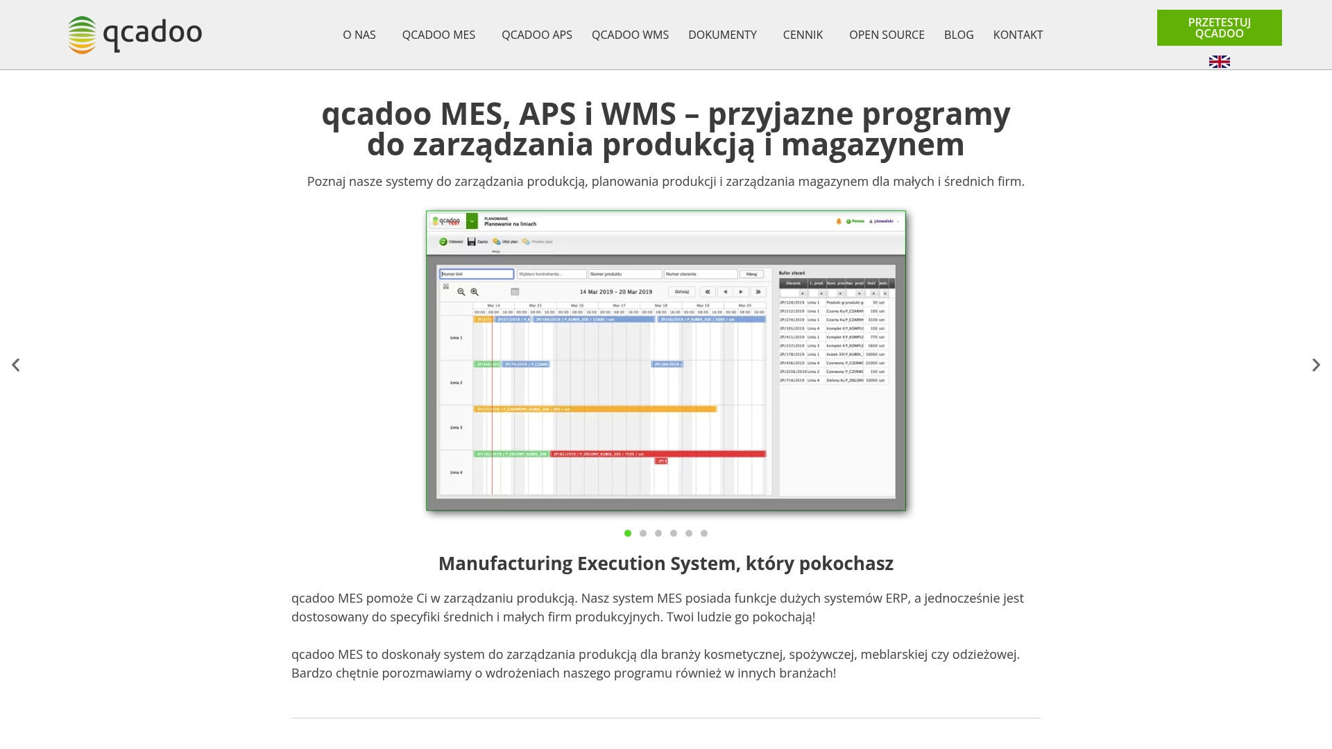Open the CENNIK menu

tap(803, 35)
